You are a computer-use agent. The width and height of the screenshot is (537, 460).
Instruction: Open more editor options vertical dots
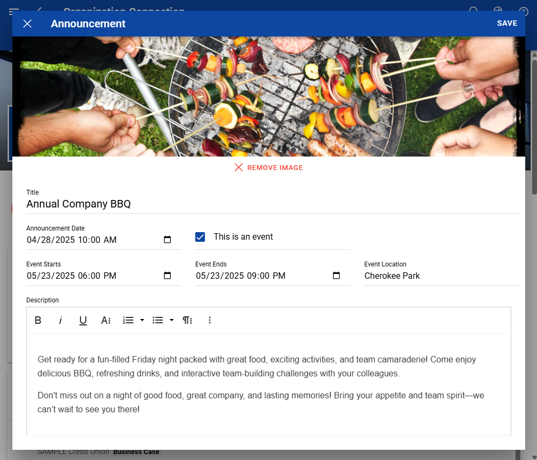point(210,320)
